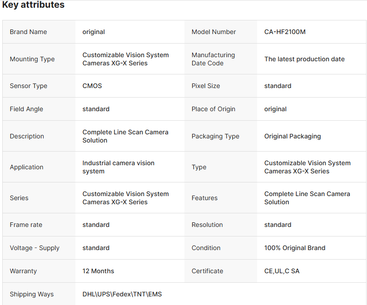Click the Brand Name label cell
Screen dimensions: 367x305
pyautogui.click(x=28, y=32)
